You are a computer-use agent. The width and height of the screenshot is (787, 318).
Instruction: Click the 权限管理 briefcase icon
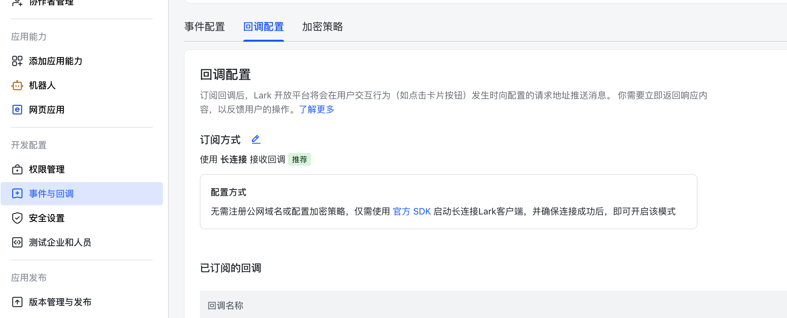point(17,170)
